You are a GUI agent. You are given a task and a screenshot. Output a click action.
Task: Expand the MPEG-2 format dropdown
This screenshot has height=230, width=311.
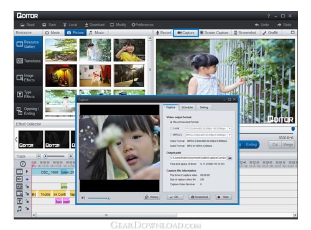pos(230,135)
